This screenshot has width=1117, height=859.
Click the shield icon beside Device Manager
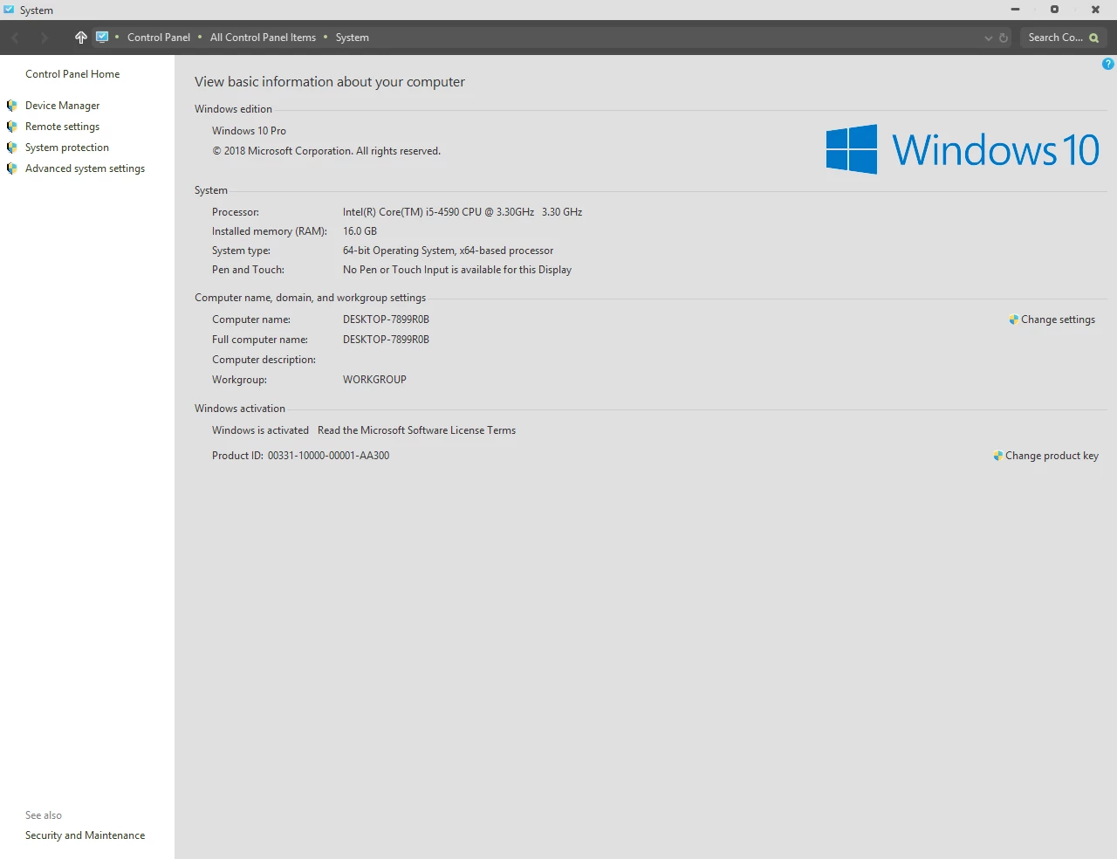pyautogui.click(x=11, y=106)
